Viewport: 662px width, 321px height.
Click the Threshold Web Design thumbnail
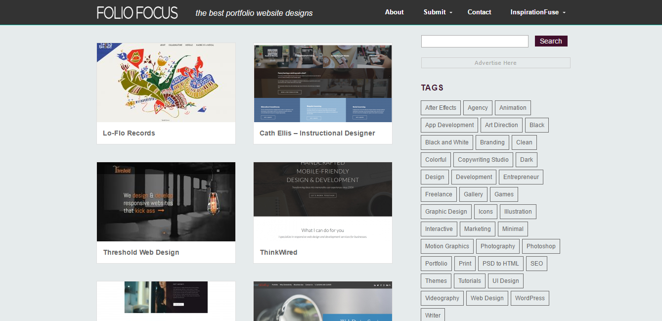pyautogui.click(x=166, y=202)
